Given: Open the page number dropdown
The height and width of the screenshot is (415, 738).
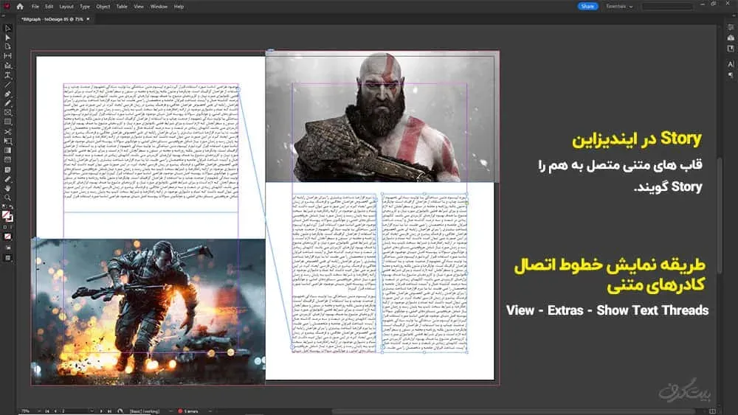Looking at the screenshot, I should (x=92, y=411).
